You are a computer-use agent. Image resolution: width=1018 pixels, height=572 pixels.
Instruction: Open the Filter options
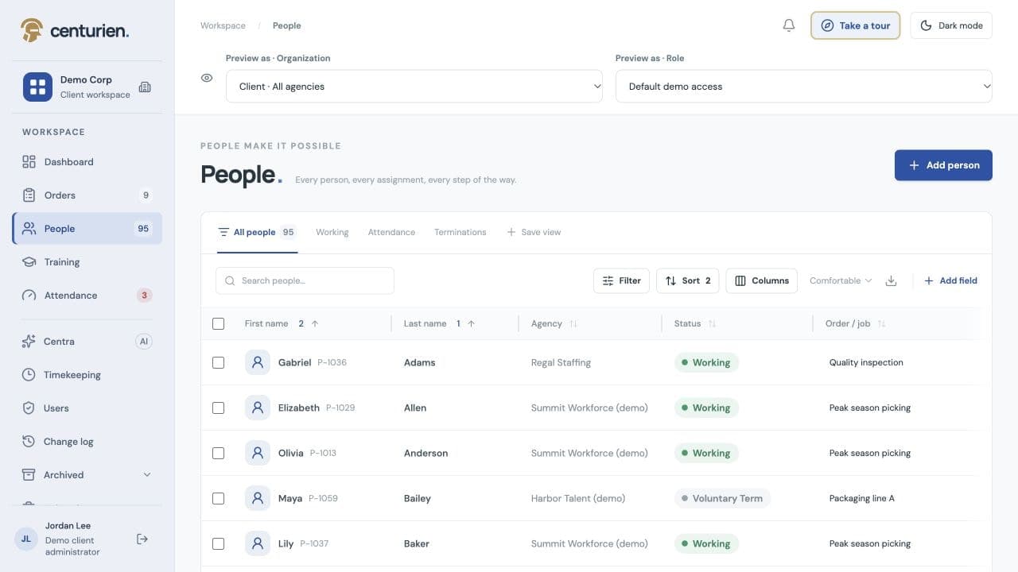pyautogui.click(x=621, y=280)
